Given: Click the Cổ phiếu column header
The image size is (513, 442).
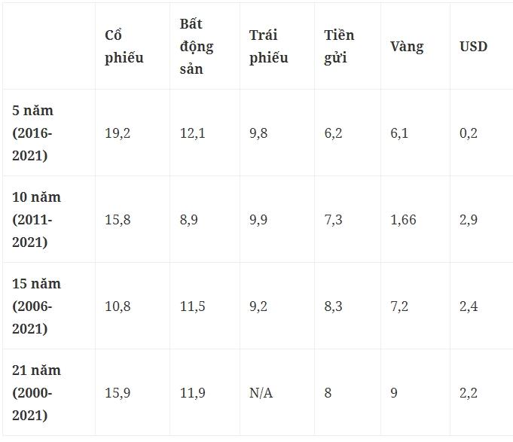Looking at the screenshot, I should pyautogui.click(x=124, y=47).
